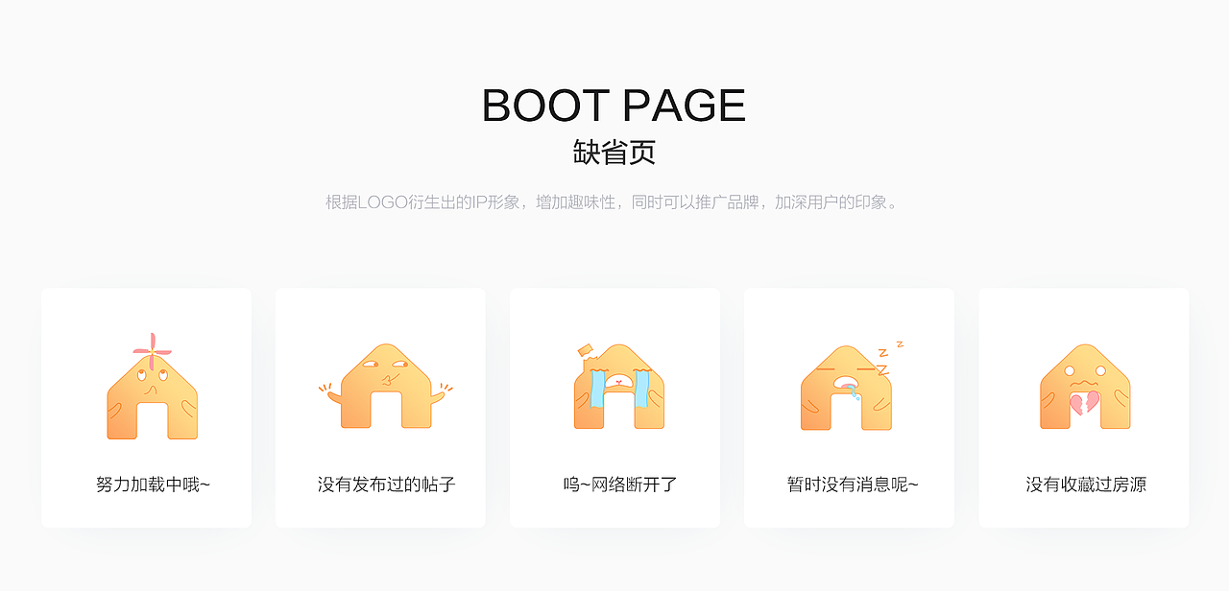Open the first card, 努力加载中哦~
1229x591 pixels.
click(145, 408)
